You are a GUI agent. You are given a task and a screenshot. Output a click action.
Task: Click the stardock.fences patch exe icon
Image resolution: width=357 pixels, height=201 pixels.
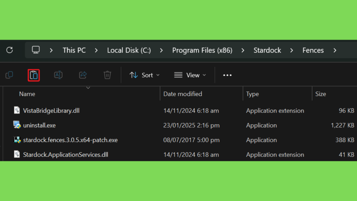click(x=17, y=140)
